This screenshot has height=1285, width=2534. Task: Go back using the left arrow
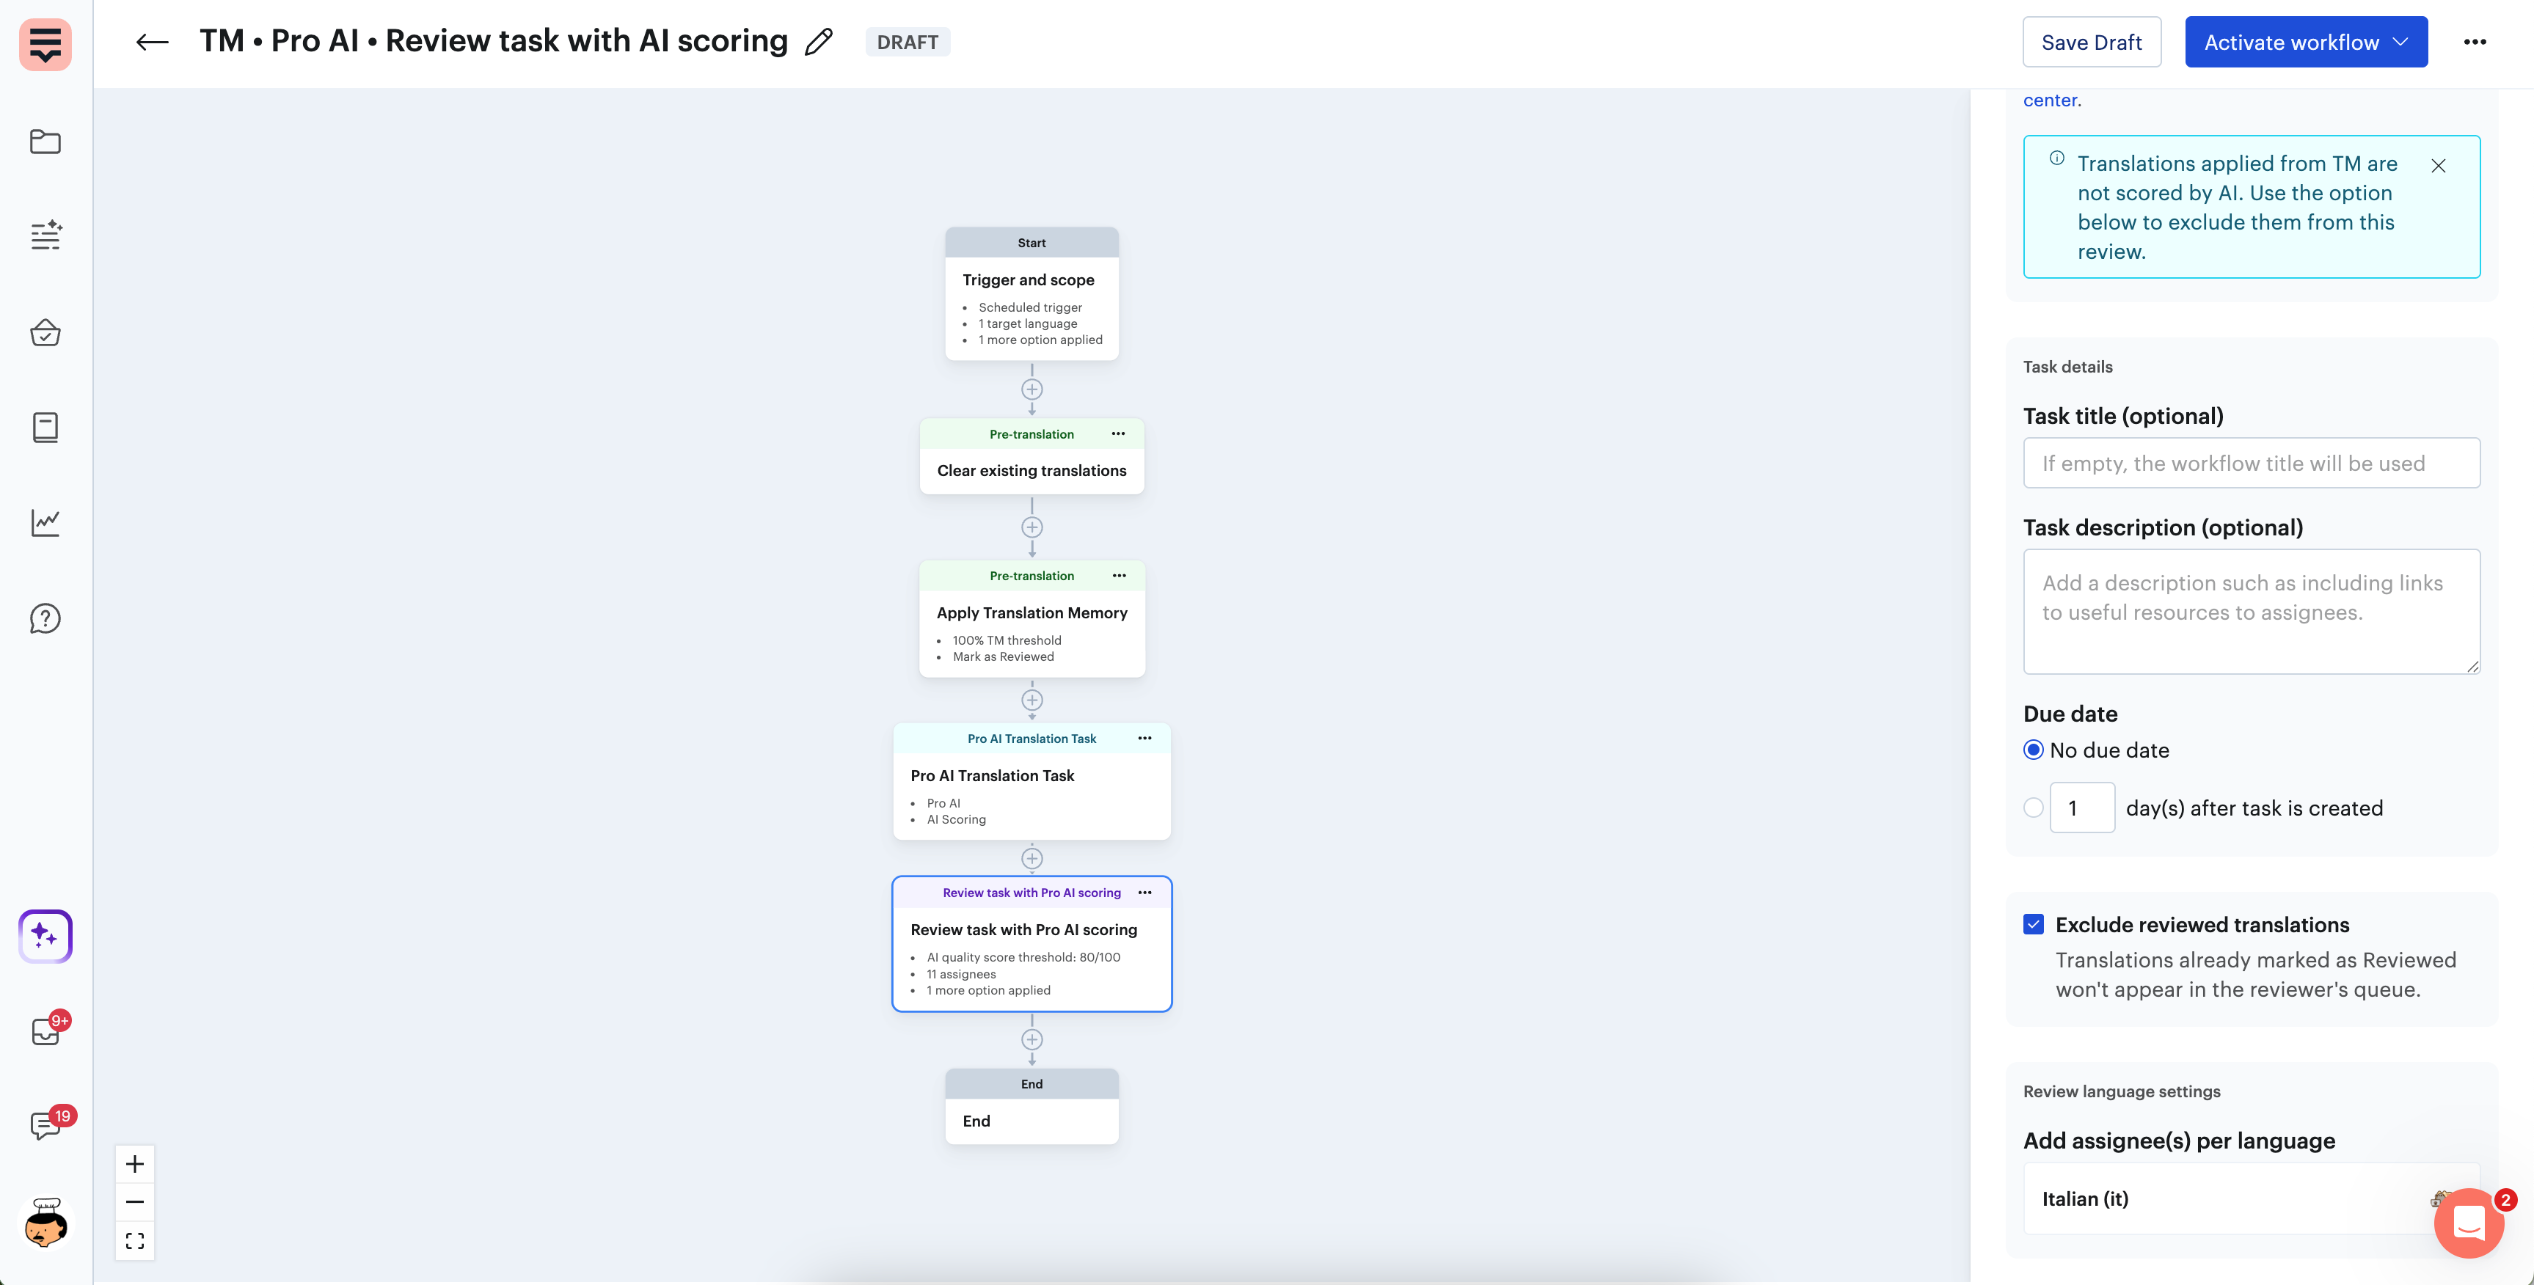(151, 43)
